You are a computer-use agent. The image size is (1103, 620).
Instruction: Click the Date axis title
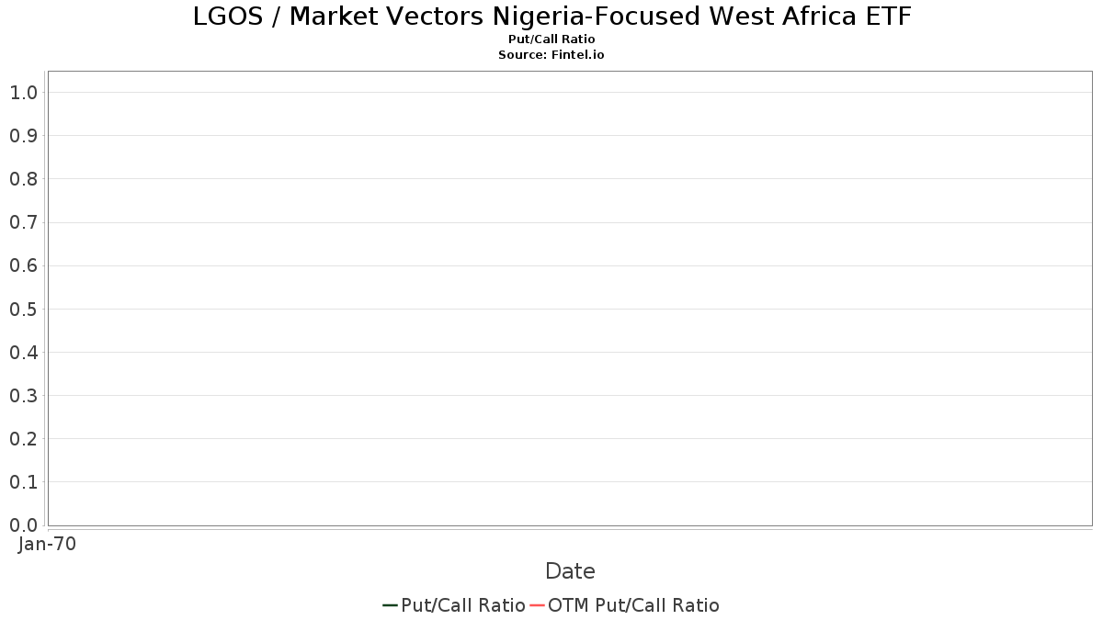pos(570,571)
